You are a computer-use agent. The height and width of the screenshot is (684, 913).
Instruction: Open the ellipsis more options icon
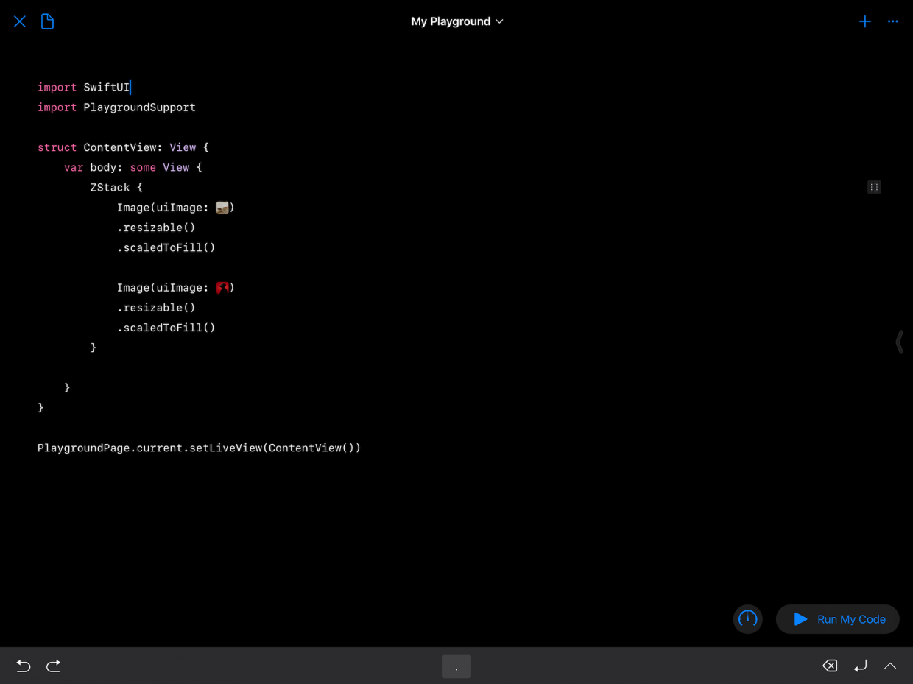click(x=892, y=21)
